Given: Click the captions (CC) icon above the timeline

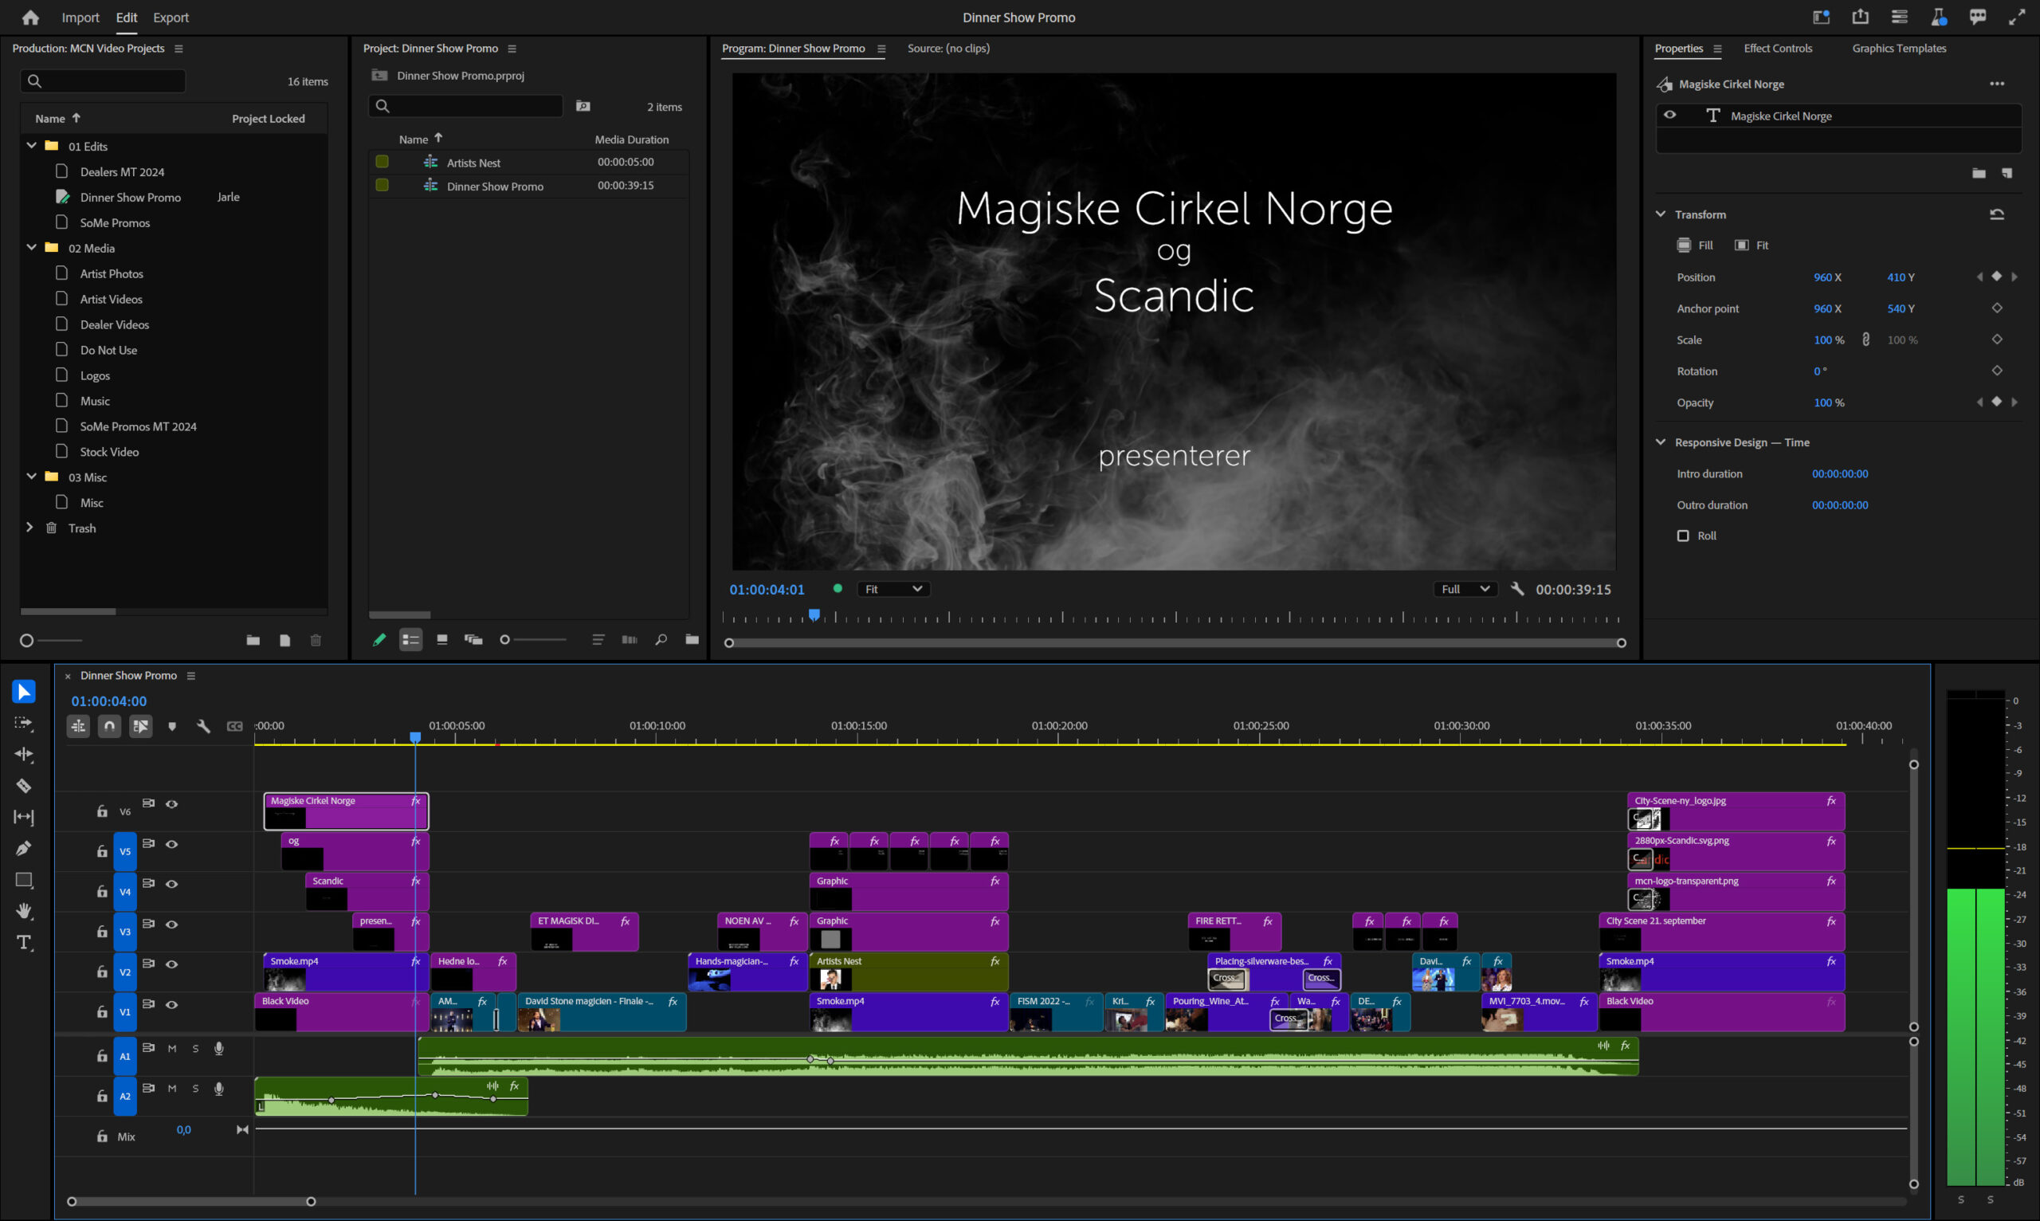Looking at the screenshot, I should (234, 726).
